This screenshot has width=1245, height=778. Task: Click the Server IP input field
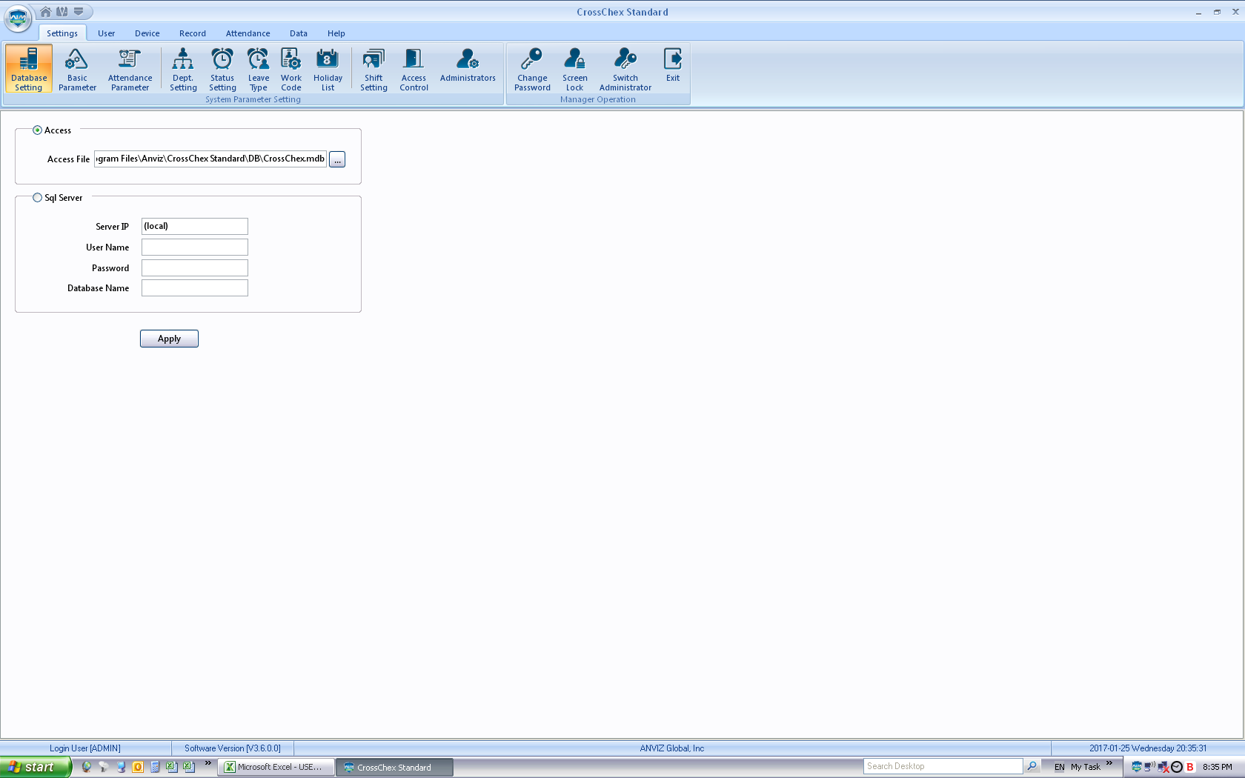[195, 227]
